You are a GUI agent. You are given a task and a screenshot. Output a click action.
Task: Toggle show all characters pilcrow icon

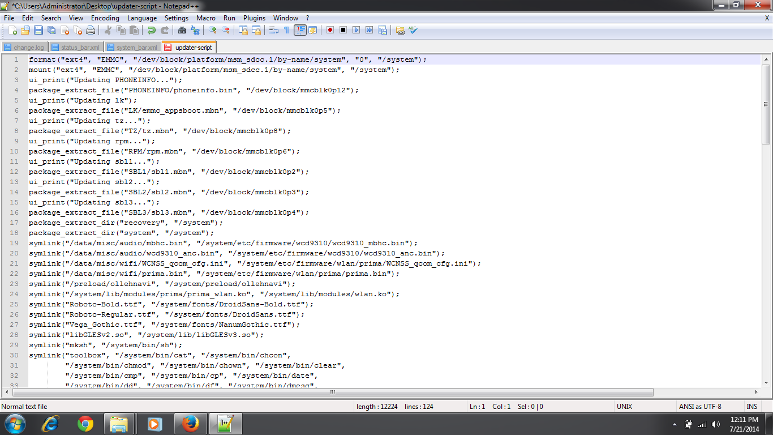pos(286,30)
